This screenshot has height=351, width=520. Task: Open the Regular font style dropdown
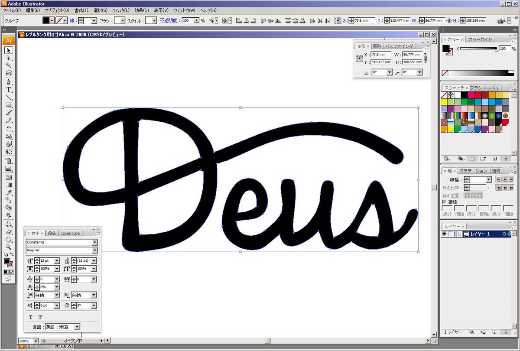point(94,250)
